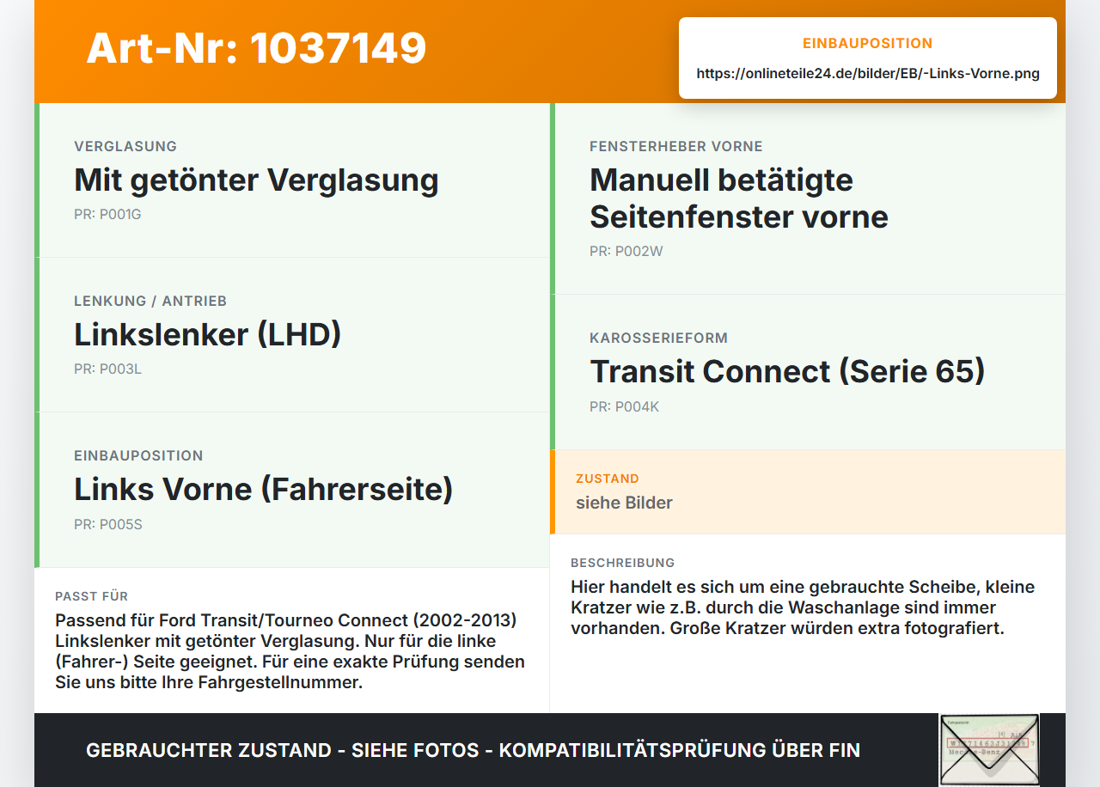Click the PR code P004K
This screenshot has height=787, width=1100.
point(624,407)
